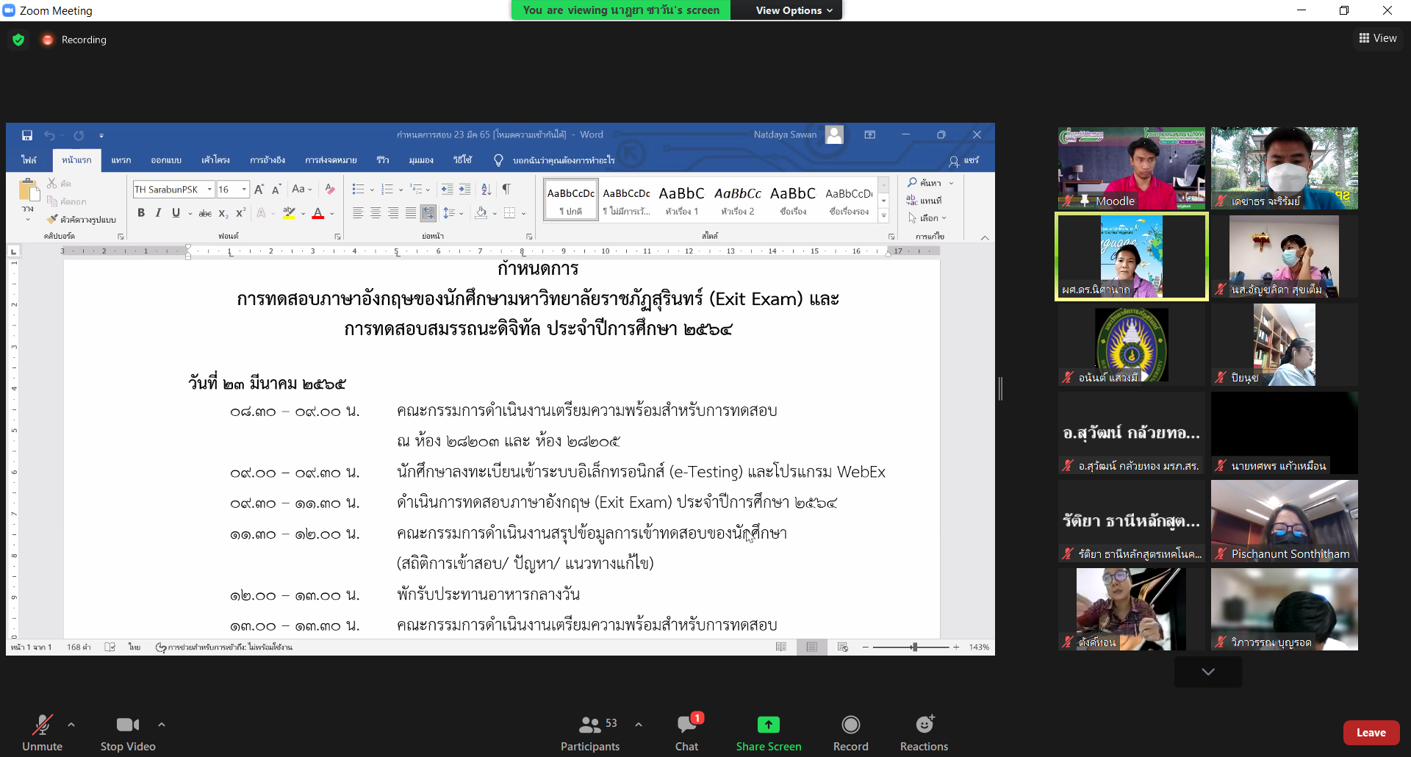Image resolution: width=1411 pixels, height=757 pixels.
Task: Click the red Leave button
Action: pos(1371,733)
